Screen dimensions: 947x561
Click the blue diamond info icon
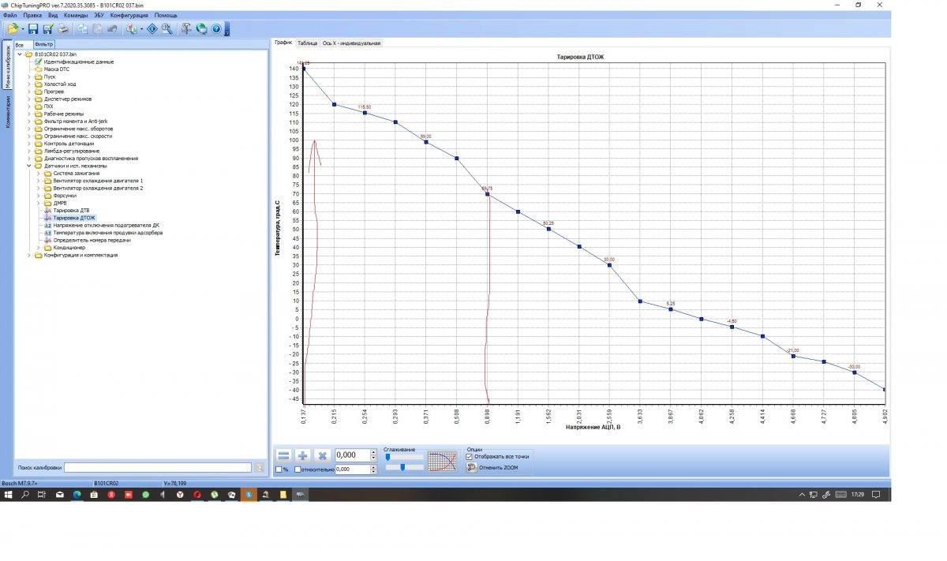[x=152, y=29]
